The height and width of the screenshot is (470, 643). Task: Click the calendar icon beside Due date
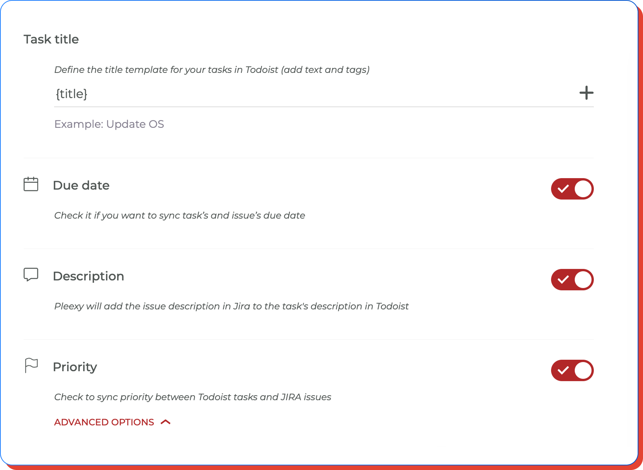31,184
